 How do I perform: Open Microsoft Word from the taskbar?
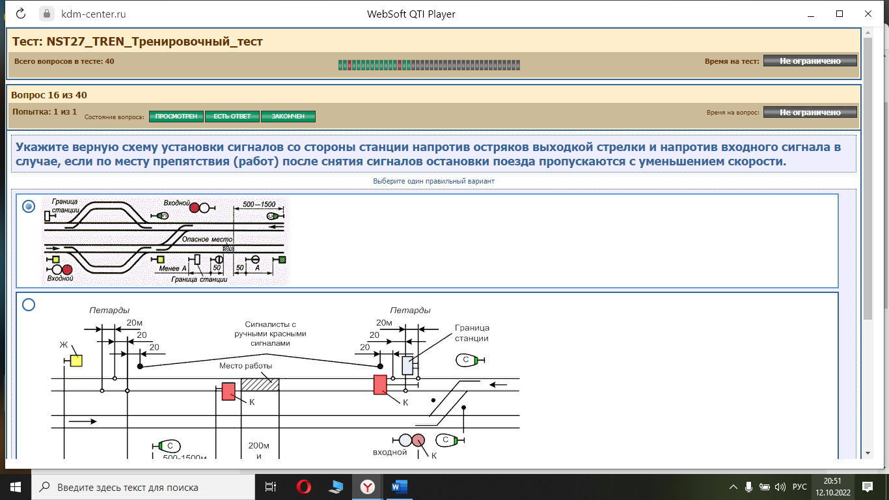pyautogui.click(x=400, y=486)
